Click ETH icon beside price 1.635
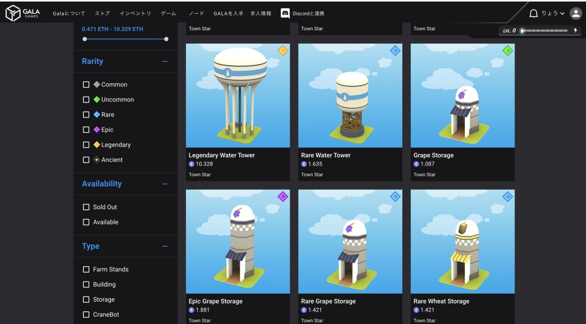The width and height of the screenshot is (586, 324). (304, 164)
